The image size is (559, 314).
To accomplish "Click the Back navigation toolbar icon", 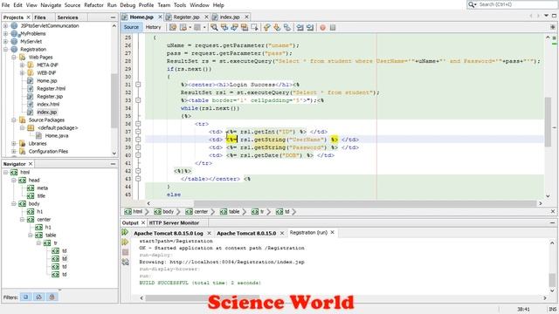I will click(x=183, y=27).
